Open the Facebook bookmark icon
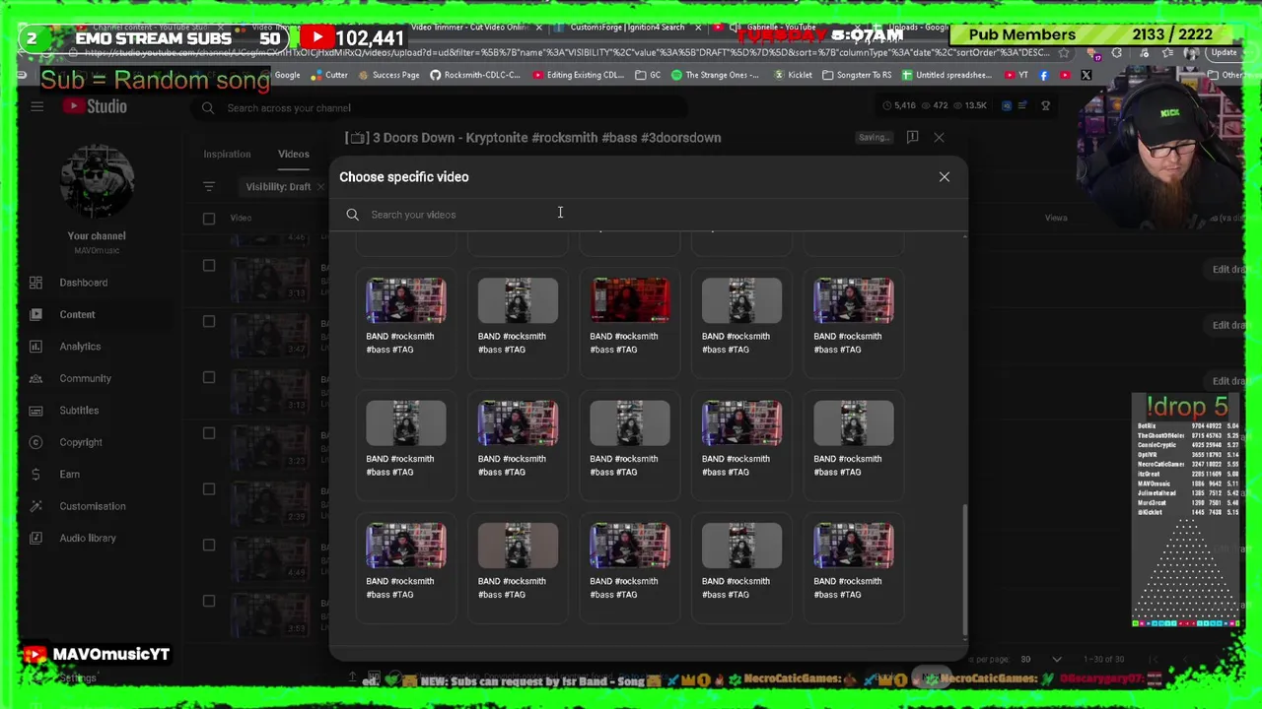Screen dimensions: 1262x709 tap(1044, 75)
